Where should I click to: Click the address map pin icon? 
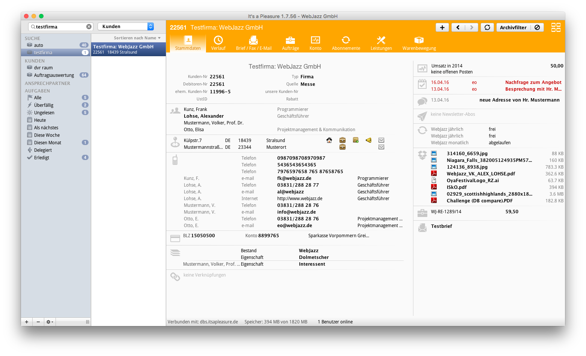click(x=175, y=142)
